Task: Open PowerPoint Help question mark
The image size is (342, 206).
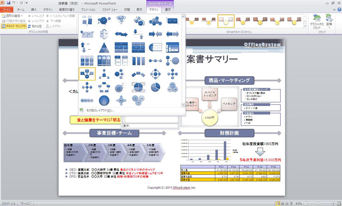Action: point(339,9)
